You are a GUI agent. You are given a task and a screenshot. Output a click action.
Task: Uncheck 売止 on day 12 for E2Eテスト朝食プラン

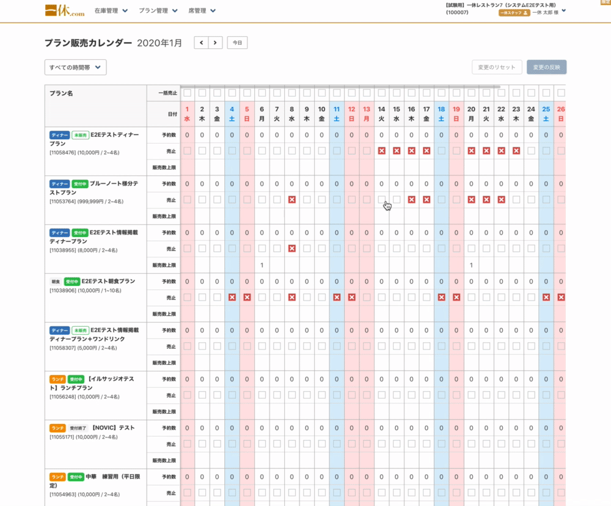(x=351, y=298)
